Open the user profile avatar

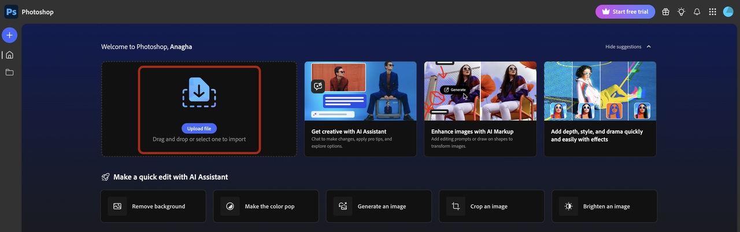click(x=728, y=12)
